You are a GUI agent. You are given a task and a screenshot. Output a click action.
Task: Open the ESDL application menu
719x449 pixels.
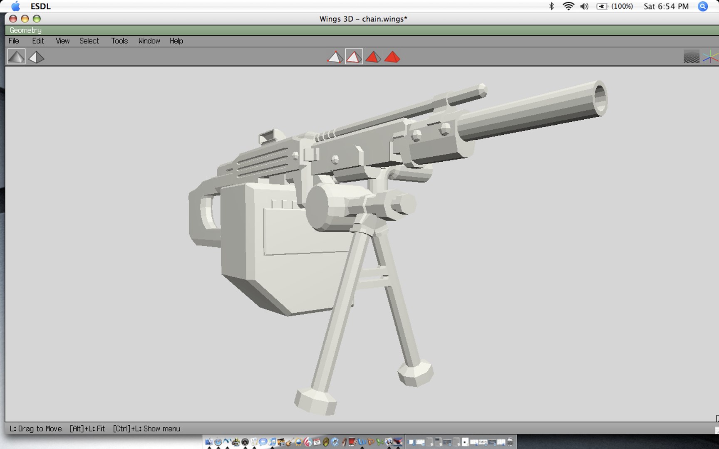pyautogui.click(x=40, y=6)
